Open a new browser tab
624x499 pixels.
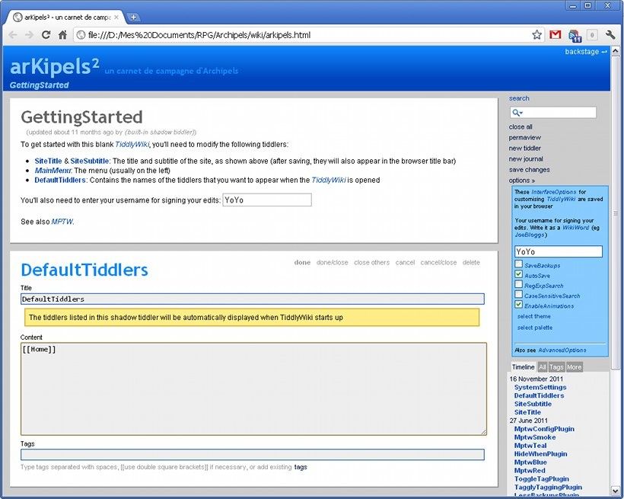133,17
